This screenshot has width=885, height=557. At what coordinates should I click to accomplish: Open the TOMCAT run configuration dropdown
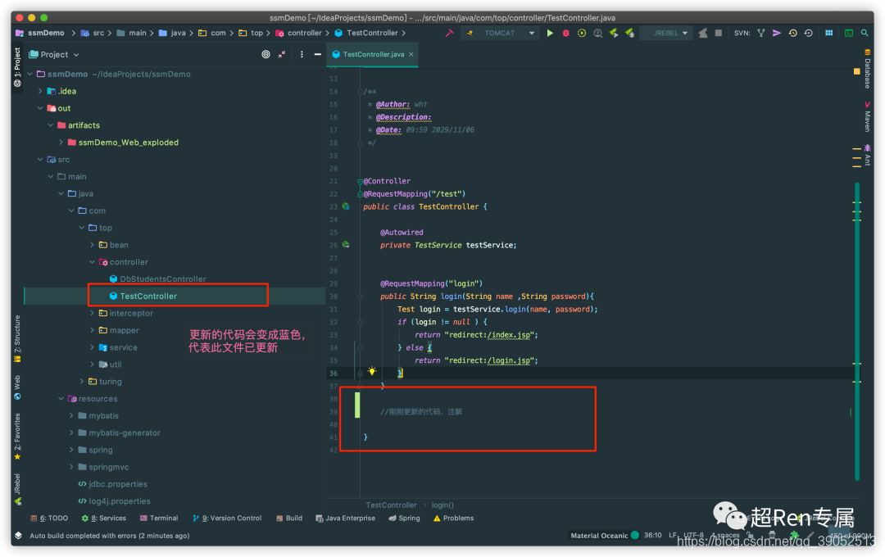(x=500, y=34)
